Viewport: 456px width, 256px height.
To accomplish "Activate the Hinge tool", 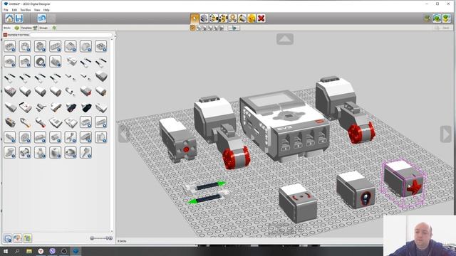I will (x=214, y=18).
